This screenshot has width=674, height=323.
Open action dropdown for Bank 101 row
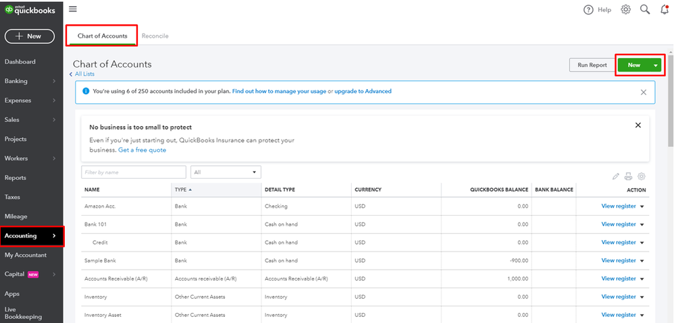(642, 225)
